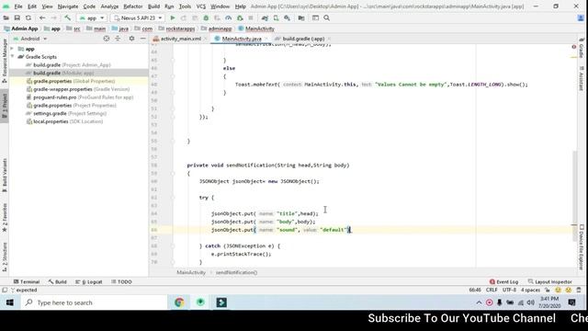The width and height of the screenshot is (588, 331).
Task: Open Windows Start menu
Action: click(x=10, y=302)
